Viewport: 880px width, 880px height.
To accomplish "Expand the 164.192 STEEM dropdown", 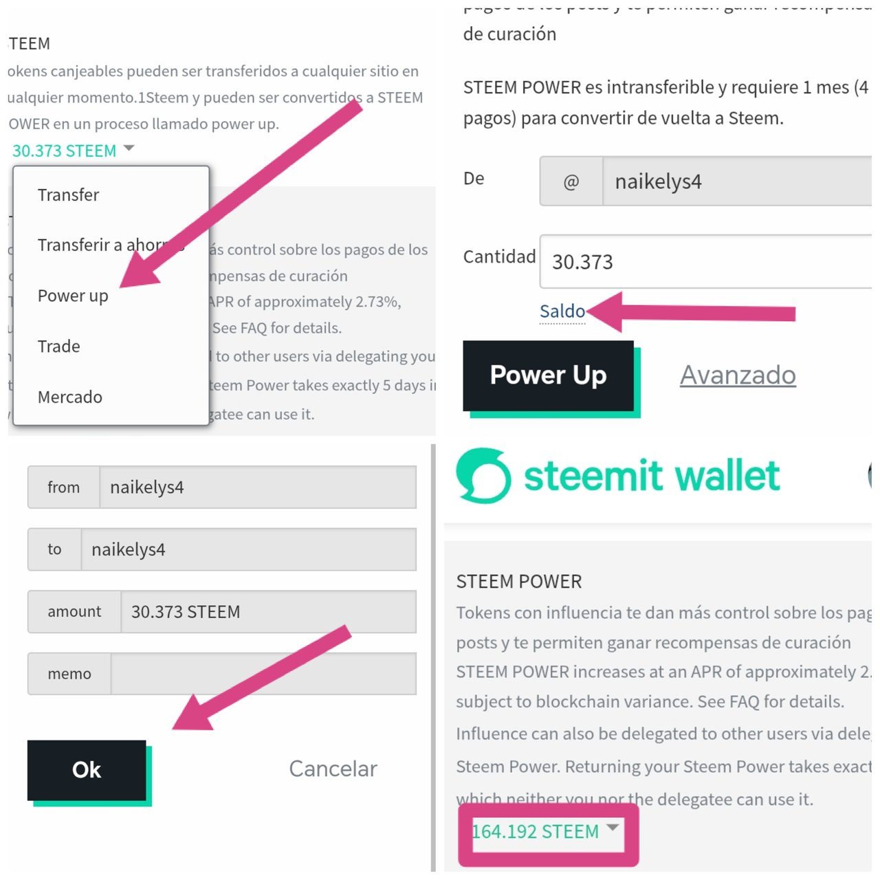I will pyautogui.click(x=613, y=828).
